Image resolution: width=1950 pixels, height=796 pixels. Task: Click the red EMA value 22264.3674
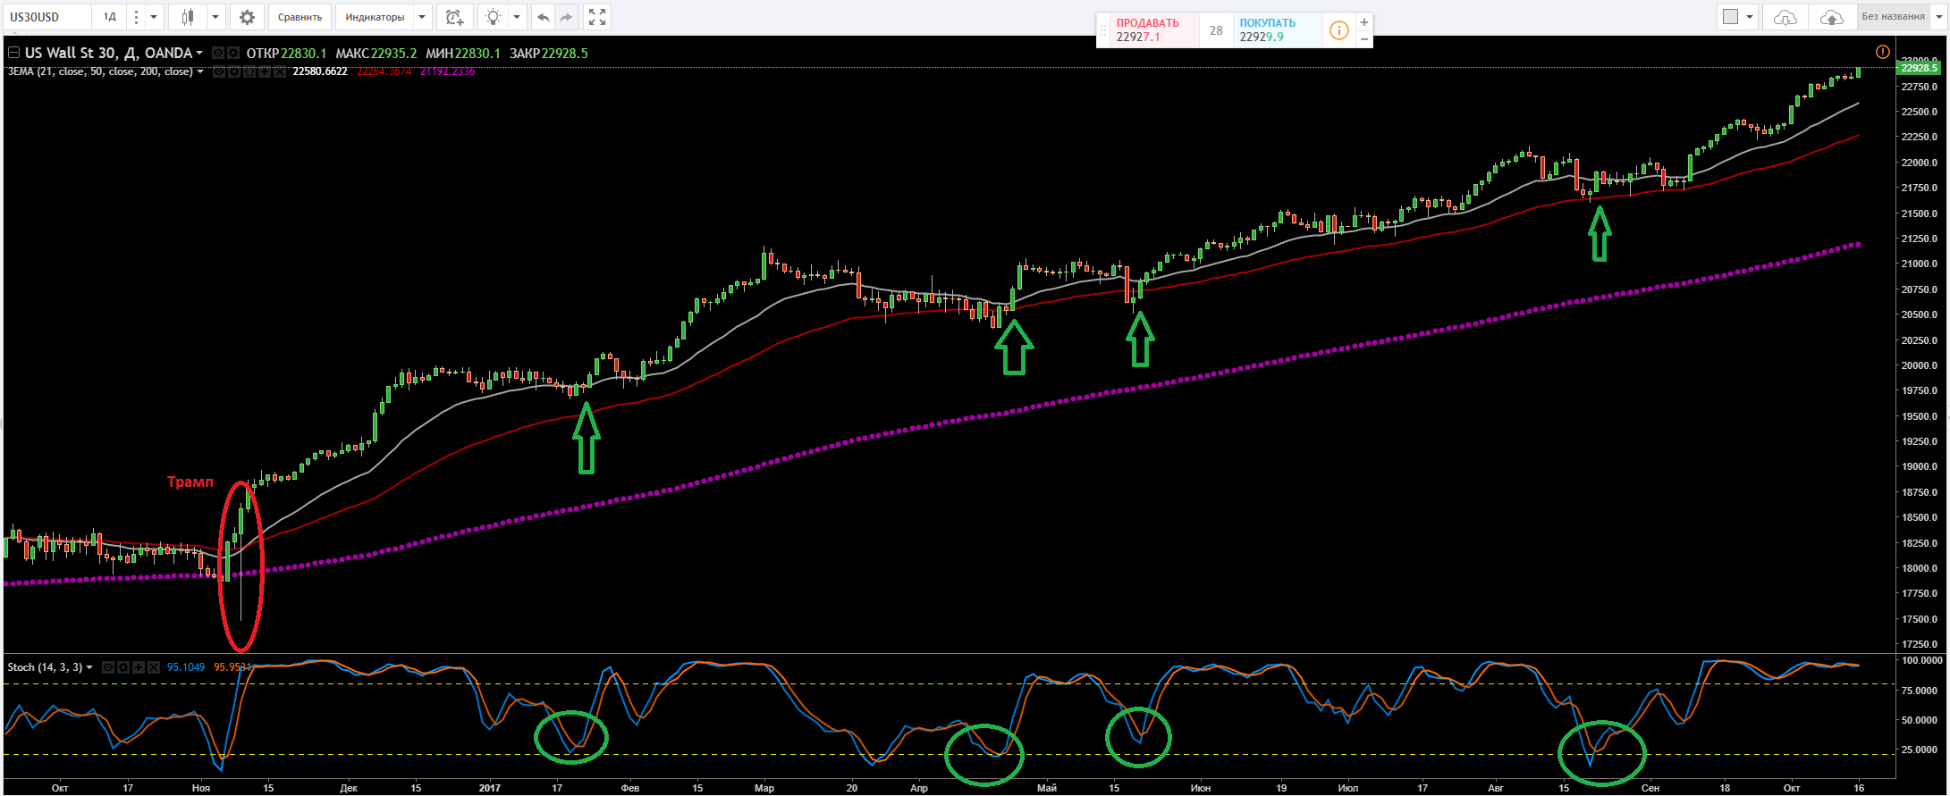(384, 71)
